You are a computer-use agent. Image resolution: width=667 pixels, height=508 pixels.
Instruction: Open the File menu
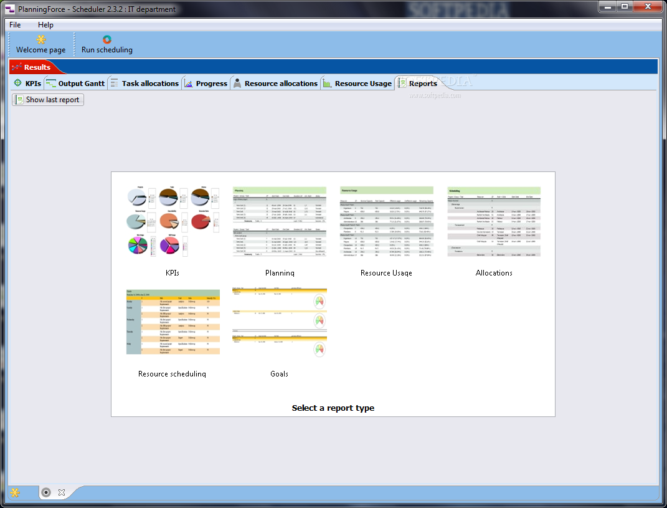[x=15, y=25]
